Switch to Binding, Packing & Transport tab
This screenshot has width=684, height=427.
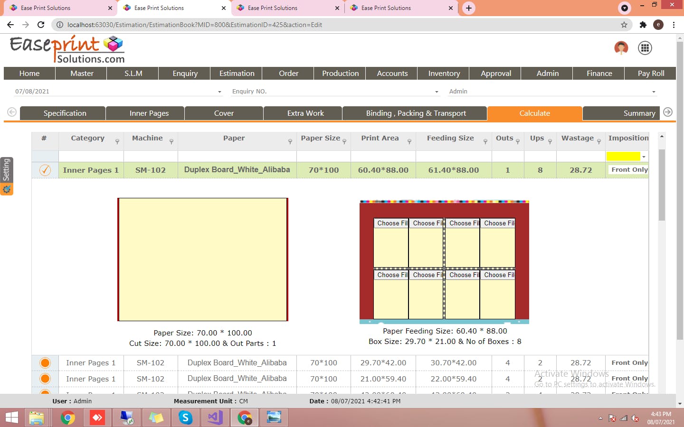tap(416, 113)
